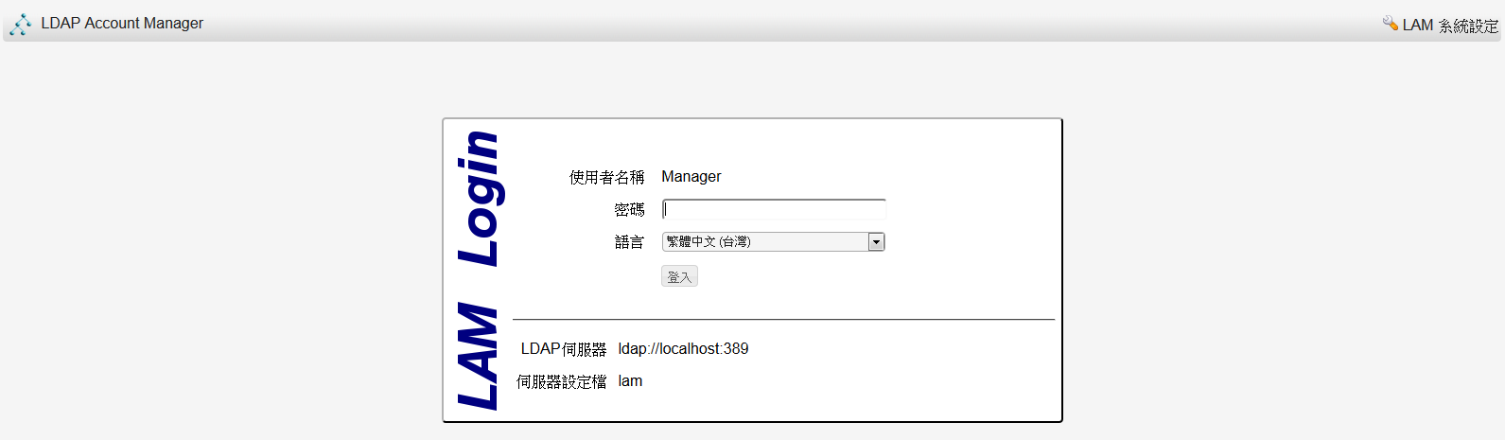Click the vertical LAM logo text
Viewport: 1505px width, 440px height.
pyautogui.click(x=479, y=356)
